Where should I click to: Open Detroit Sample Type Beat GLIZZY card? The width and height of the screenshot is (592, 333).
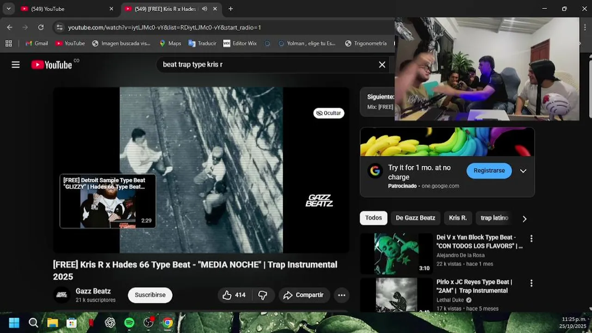108,201
